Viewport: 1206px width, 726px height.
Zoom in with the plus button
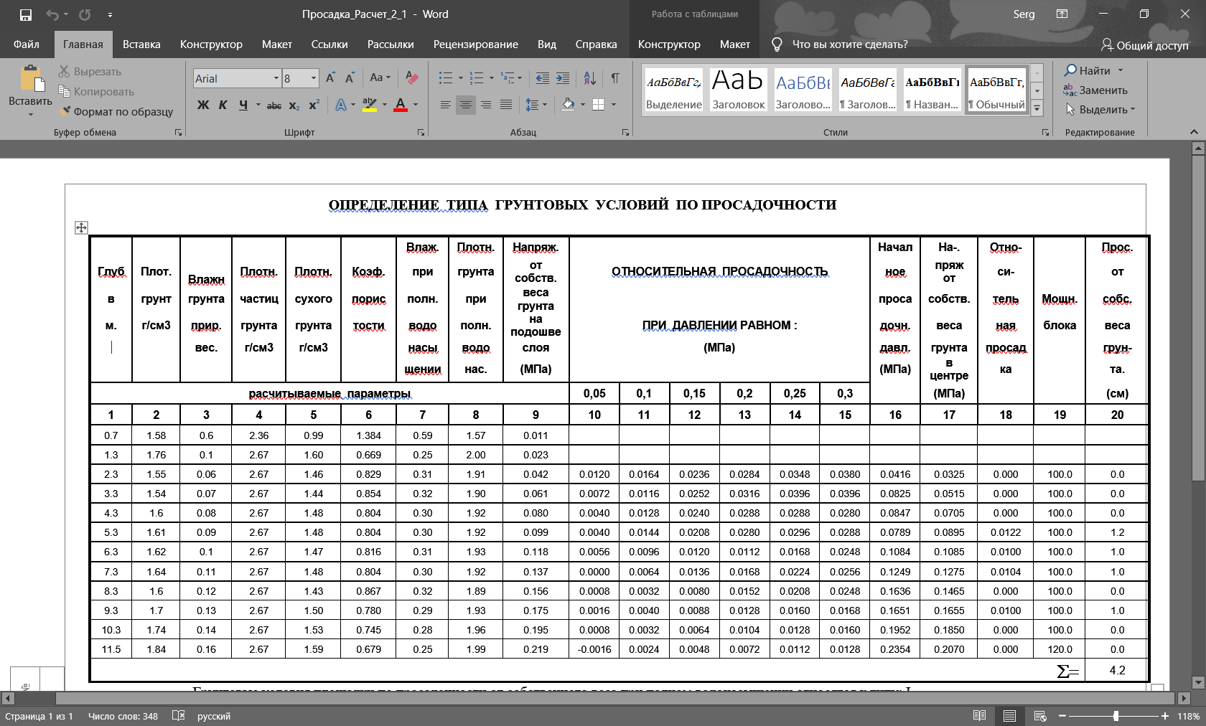point(1164,716)
